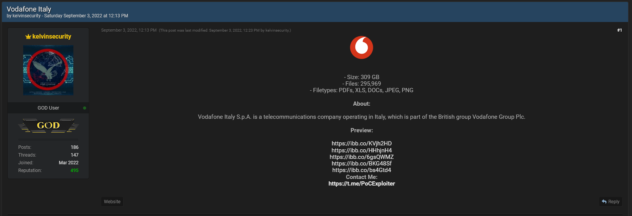The width and height of the screenshot is (632, 216).
Task: Open kelvinsecurity profile from sidebar username
Action: click(52, 37)
